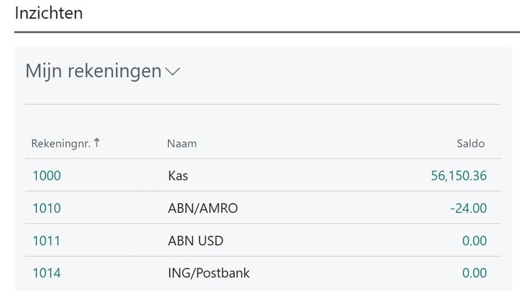Toggle sort arrow next to Rekeningnr.

97,143
